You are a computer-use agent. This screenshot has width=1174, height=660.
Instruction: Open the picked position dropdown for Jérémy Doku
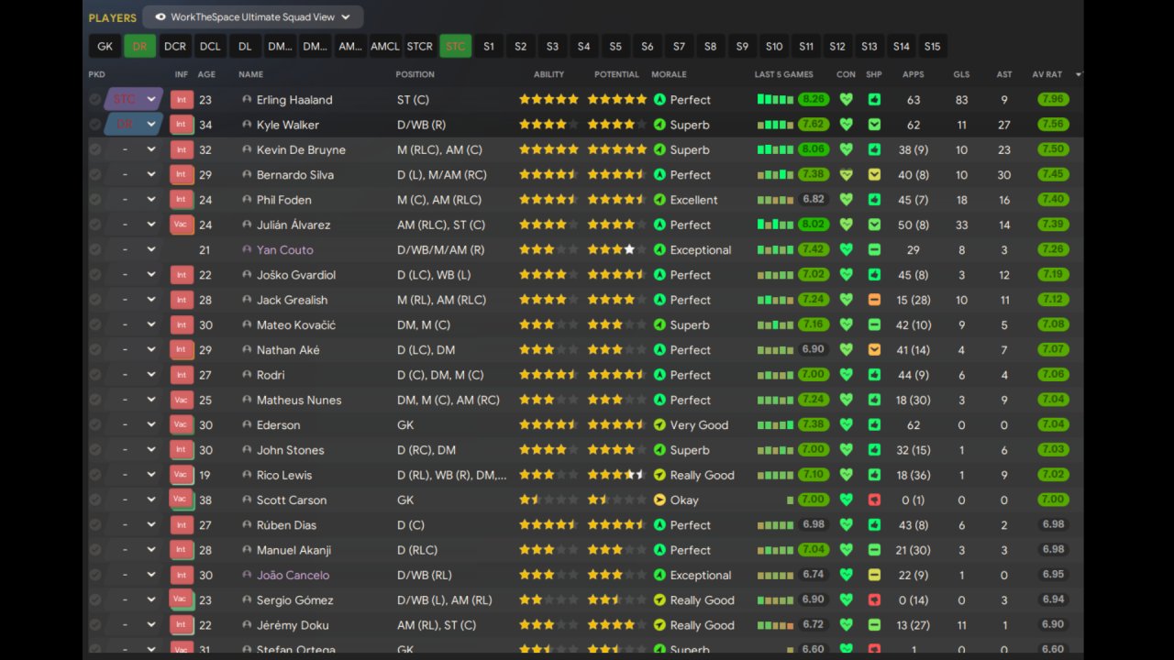[x=134, y=625]
